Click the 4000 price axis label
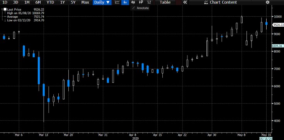The width and height of the screenshot is (284, 140). (x=277, y=121)
